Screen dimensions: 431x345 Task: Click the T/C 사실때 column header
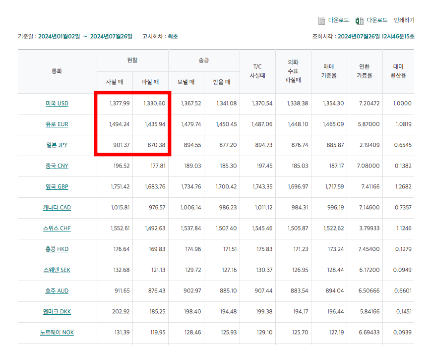tap(257, 71)
